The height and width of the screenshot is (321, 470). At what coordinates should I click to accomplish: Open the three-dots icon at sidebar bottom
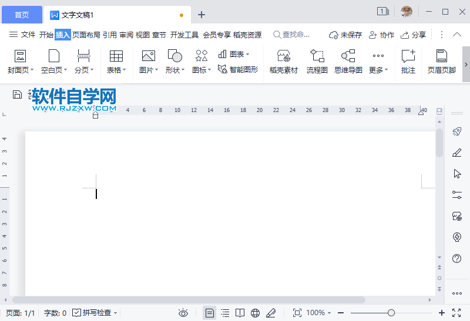click(457, 293)
